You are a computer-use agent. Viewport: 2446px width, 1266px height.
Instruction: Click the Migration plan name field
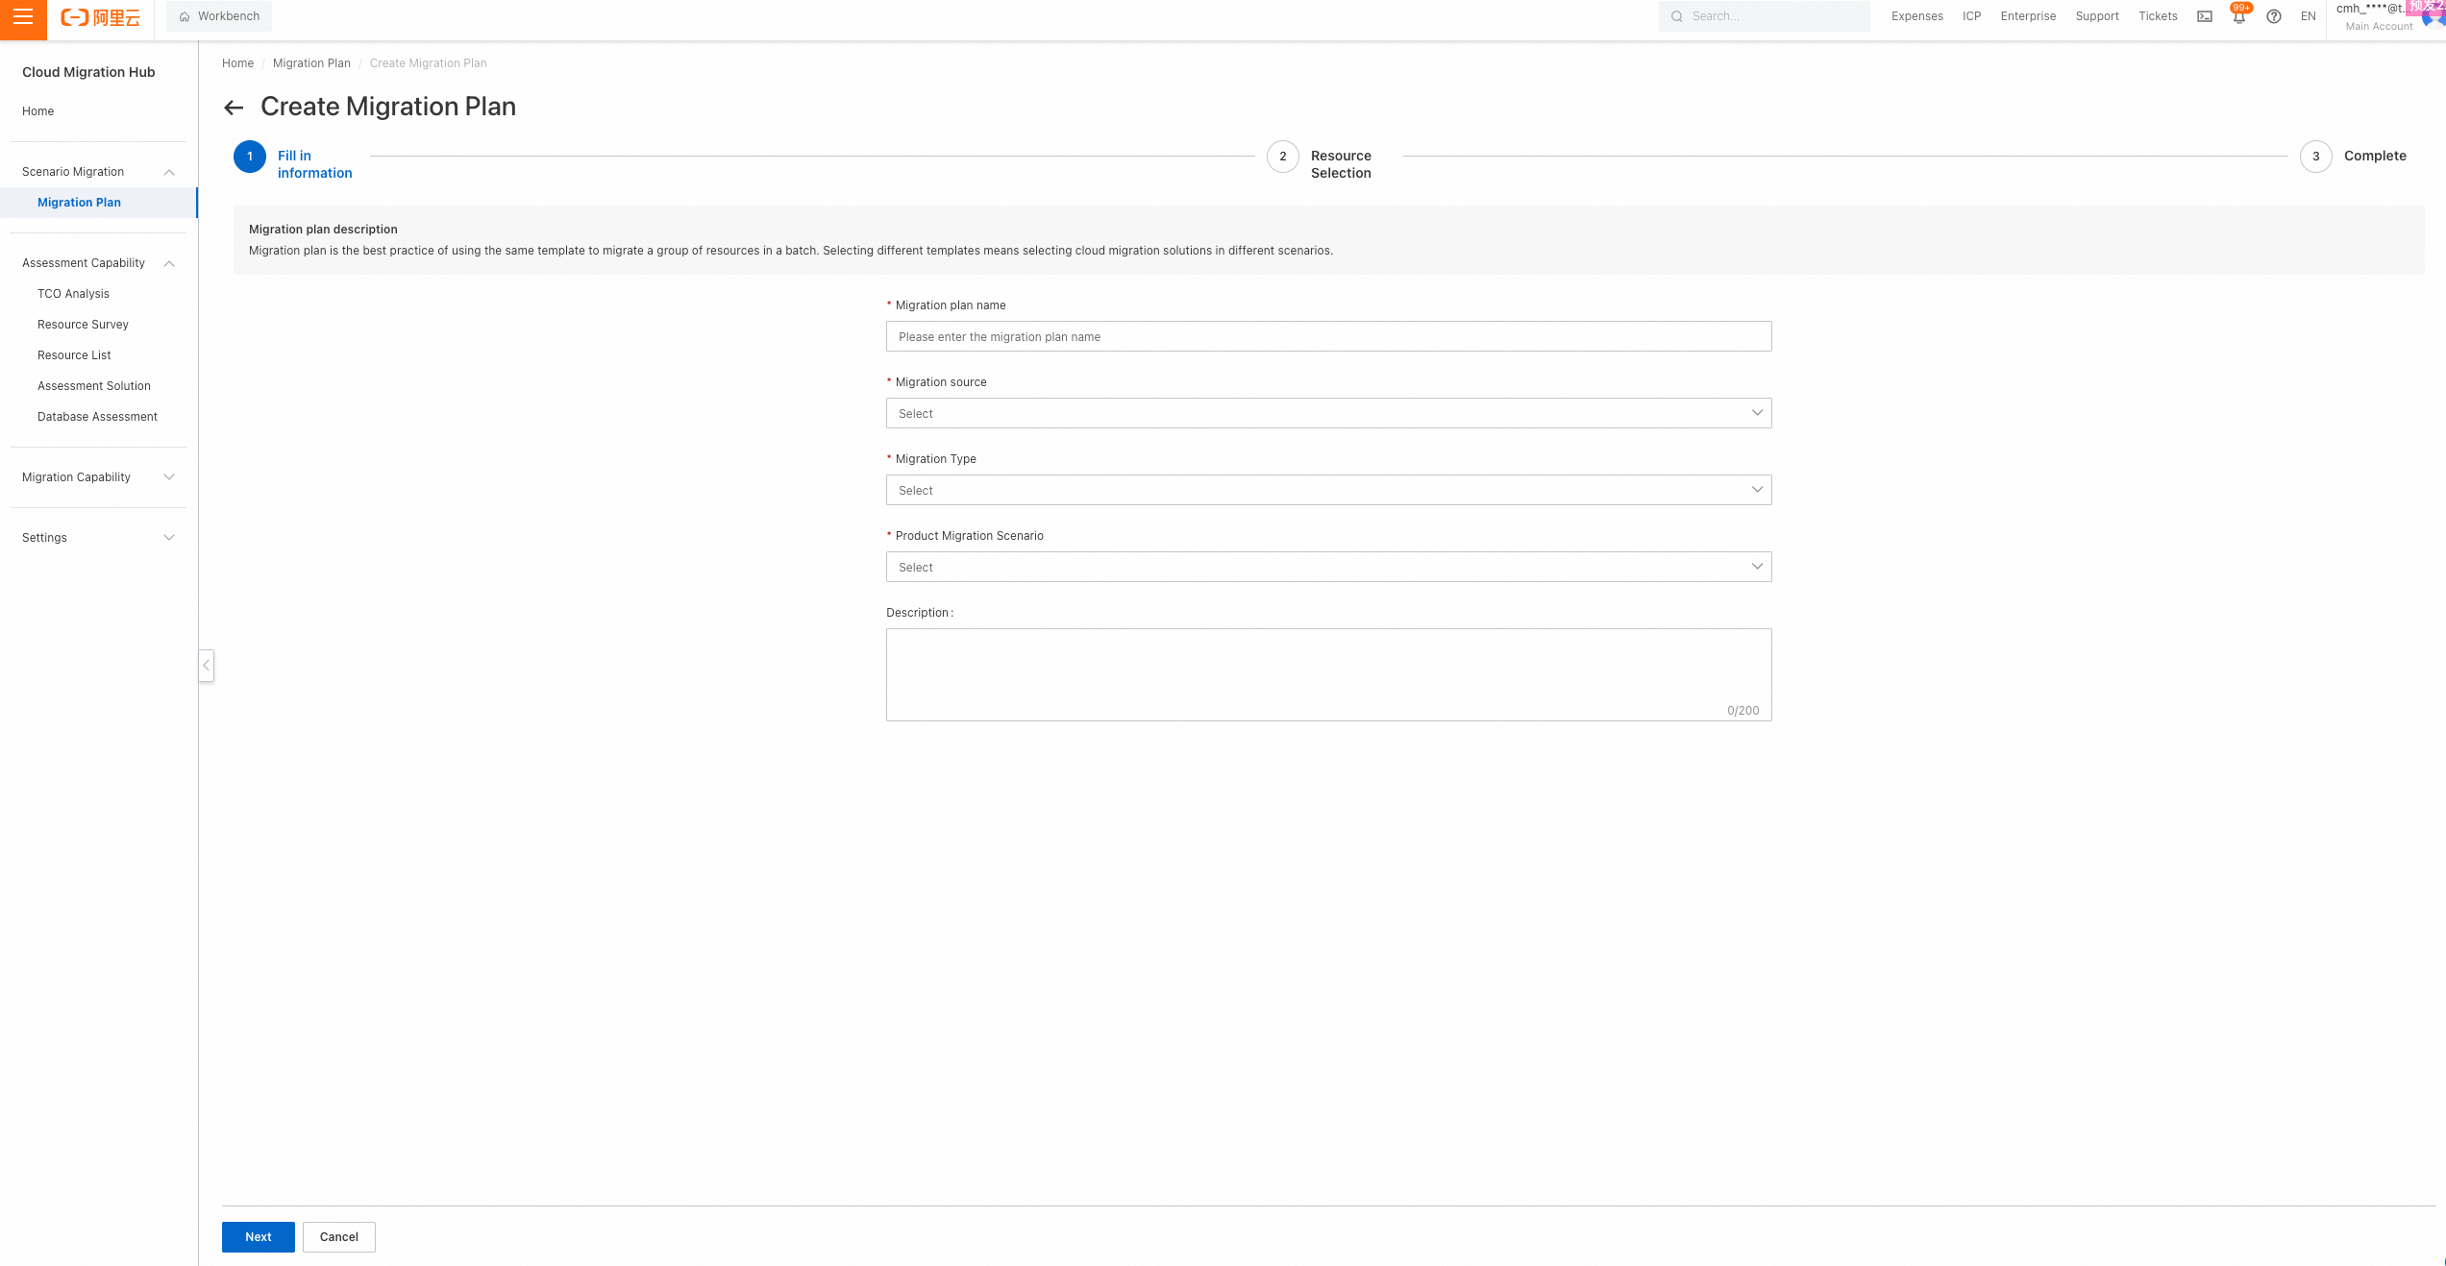coord(1328,336)
